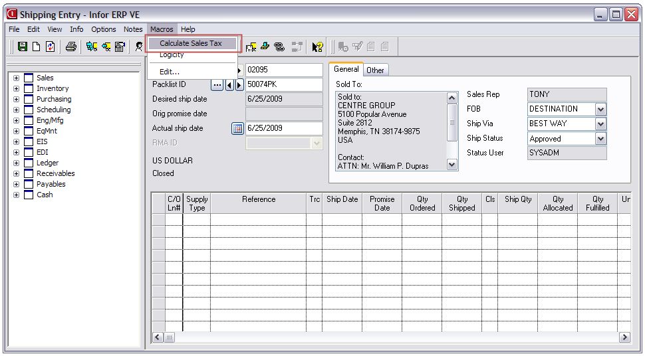Open the Help menu
Image resolution: width=645 pixels, height=356 pixels.
[188, 29]
